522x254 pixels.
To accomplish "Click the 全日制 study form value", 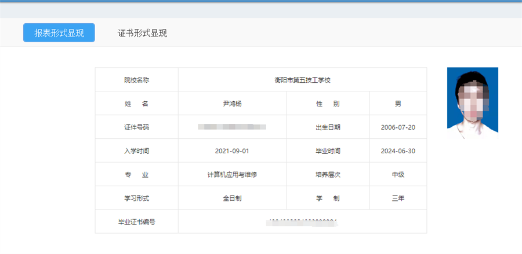I will point(232,198).
